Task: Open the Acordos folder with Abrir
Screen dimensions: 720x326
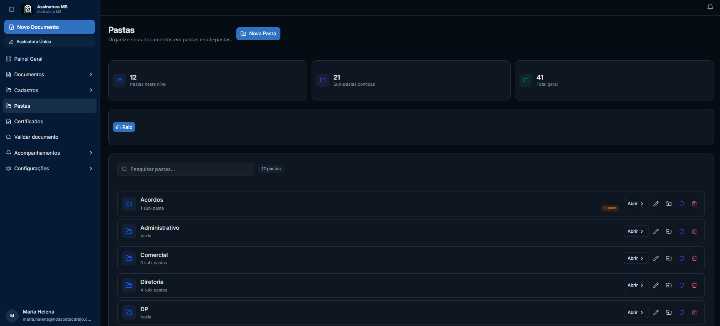Action: pos(636,204)
